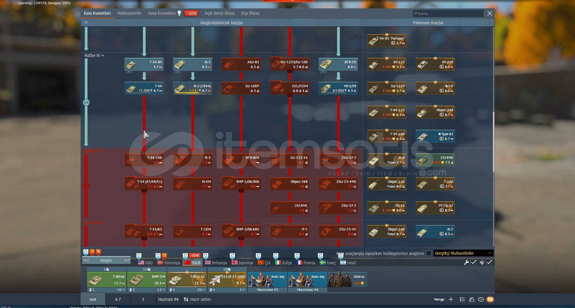This screenshot has width=575, height=308.
Task: Expand the T-55/62 group folder
Action: 144,232
